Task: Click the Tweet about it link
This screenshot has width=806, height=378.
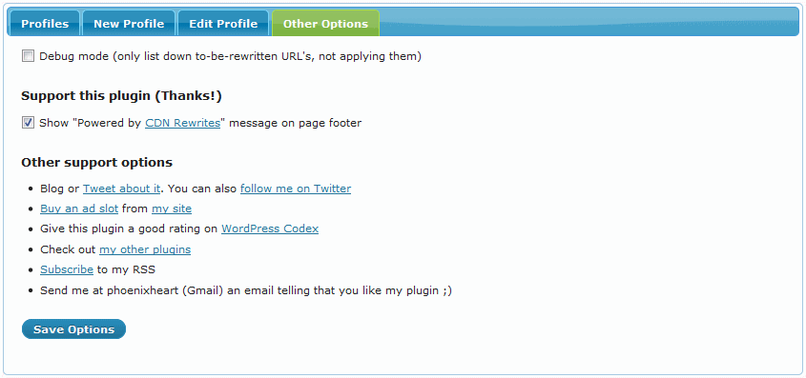Action: tap(122, 189)
